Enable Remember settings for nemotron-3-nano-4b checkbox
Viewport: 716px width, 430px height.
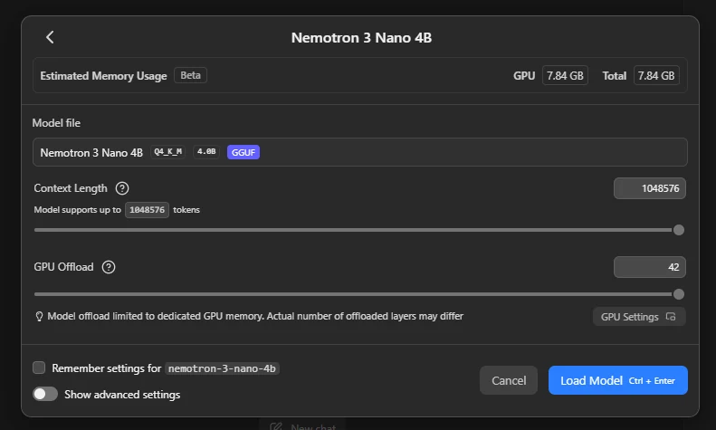[x=39, y=368]
